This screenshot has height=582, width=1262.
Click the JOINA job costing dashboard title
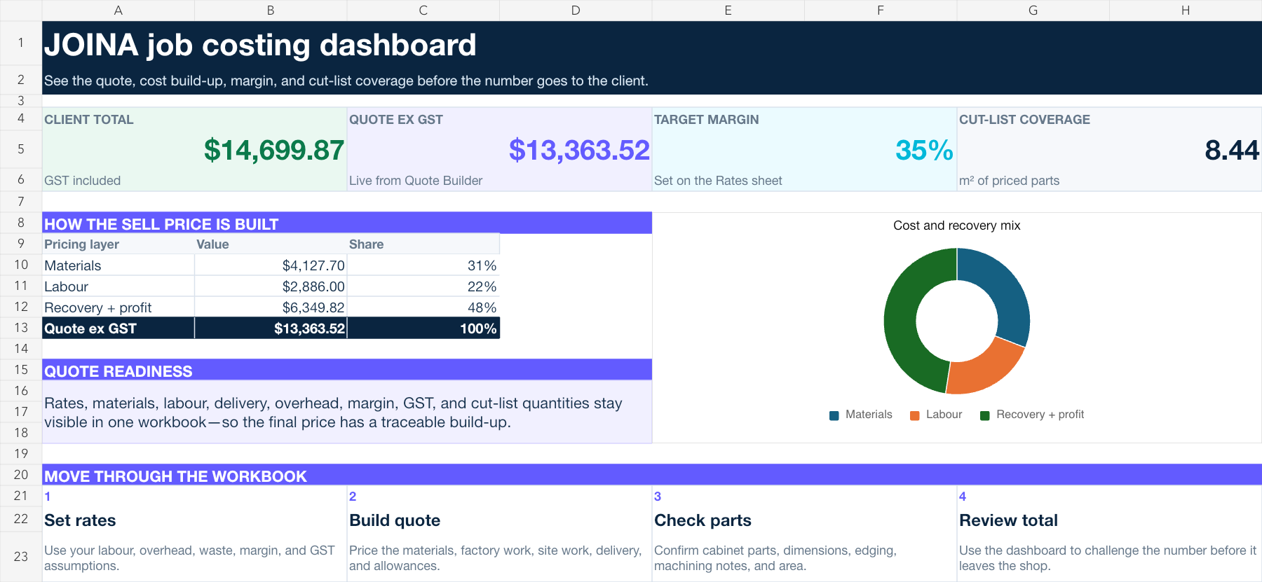coord(260,45)
